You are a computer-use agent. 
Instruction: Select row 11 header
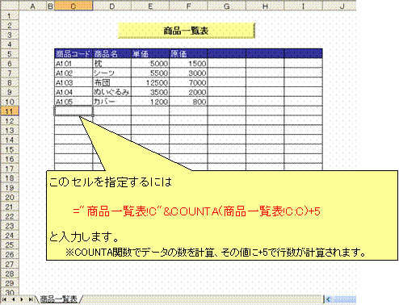click(x=10, y=111)
